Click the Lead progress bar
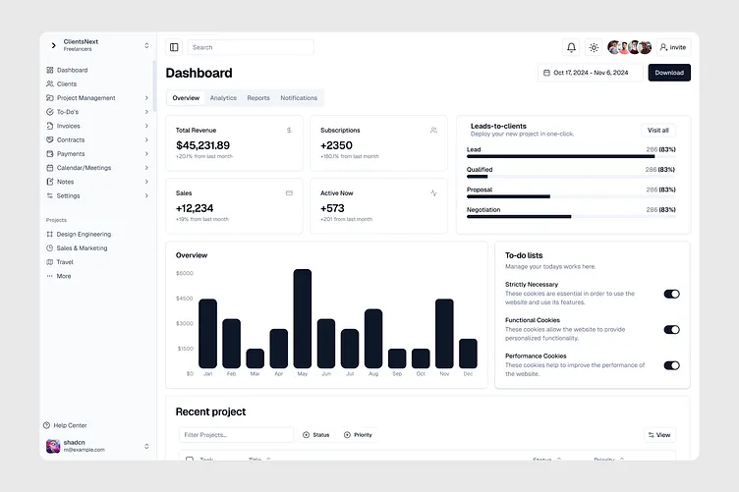 click(571, 156)
